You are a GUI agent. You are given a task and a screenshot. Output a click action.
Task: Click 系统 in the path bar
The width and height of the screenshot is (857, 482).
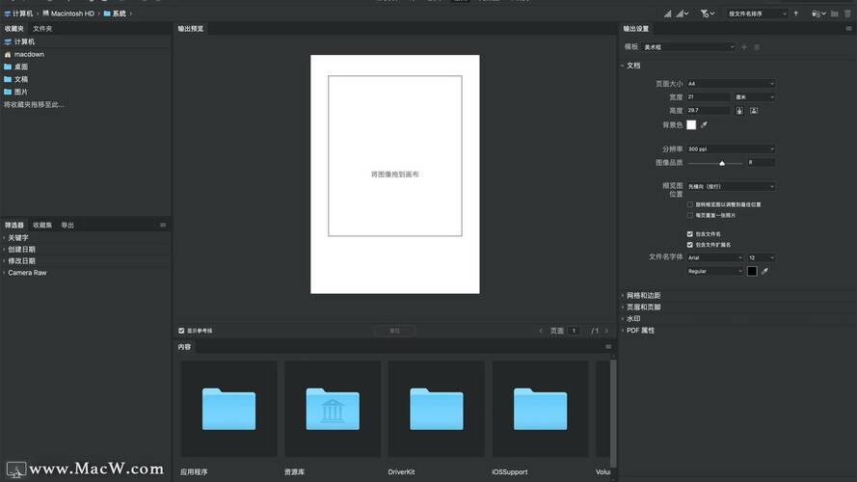pyautogui.click(x=115, y=13)
